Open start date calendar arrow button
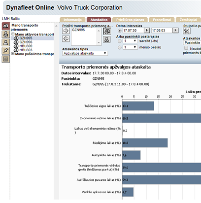Screen dimensions: 201x203 pos(147,31)
